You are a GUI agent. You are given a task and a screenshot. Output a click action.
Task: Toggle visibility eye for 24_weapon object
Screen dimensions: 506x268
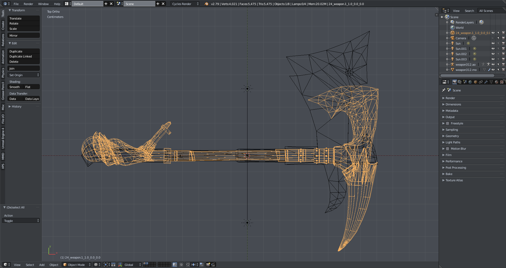coord(493,33)
